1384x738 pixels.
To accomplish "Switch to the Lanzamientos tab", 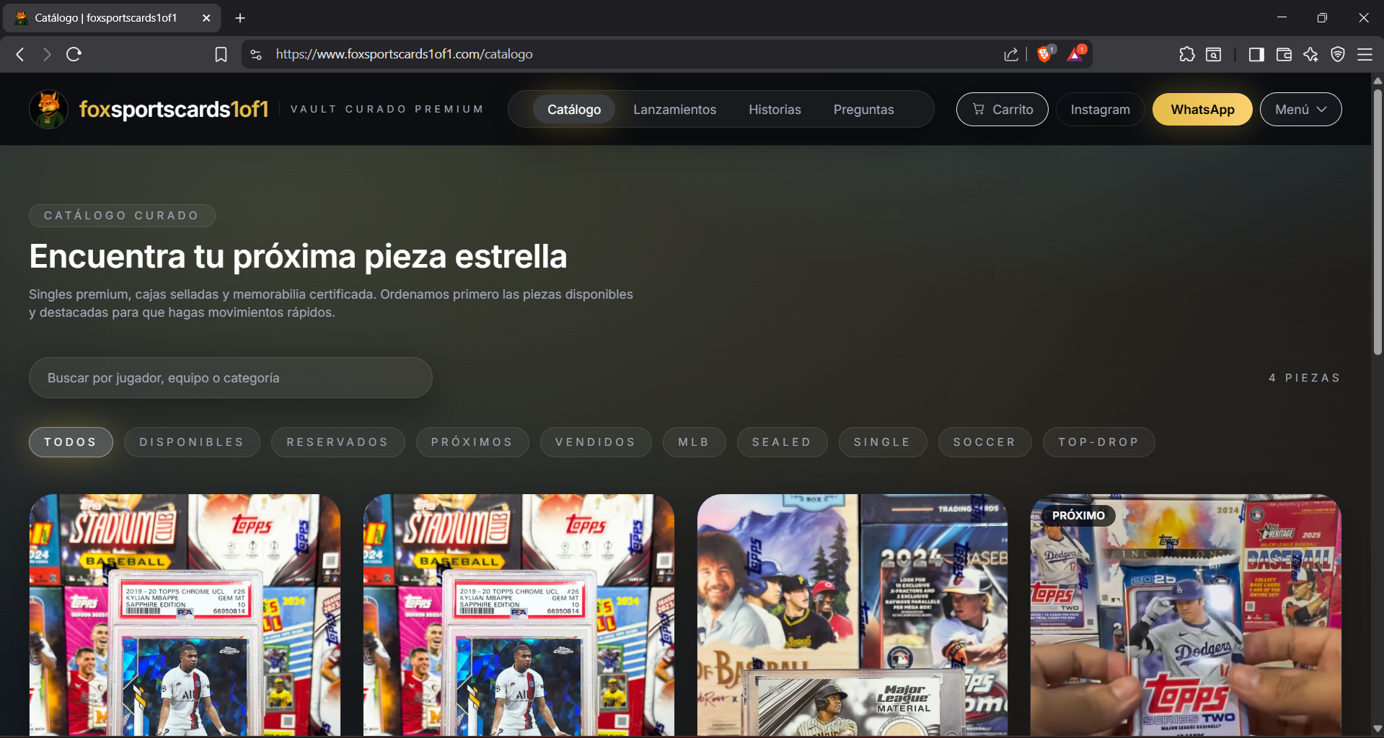I will coord(674,109).
